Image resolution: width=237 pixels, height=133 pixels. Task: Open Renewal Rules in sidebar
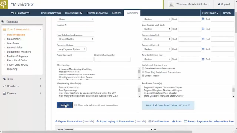click(15, 48)
